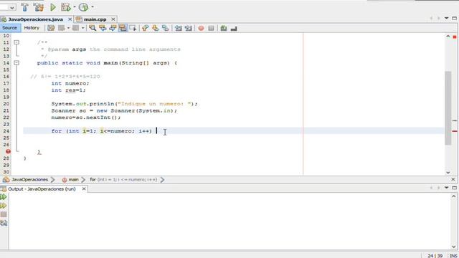Click the 'int res=1;' code line
459x258 pixels.
(x=69, y=90)
